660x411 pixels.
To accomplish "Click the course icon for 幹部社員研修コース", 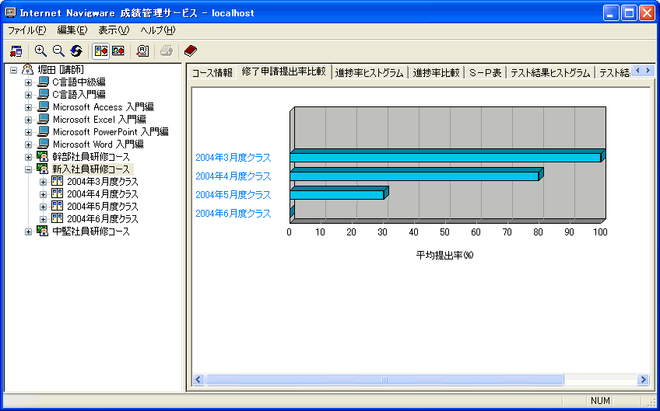I will 43,156.
